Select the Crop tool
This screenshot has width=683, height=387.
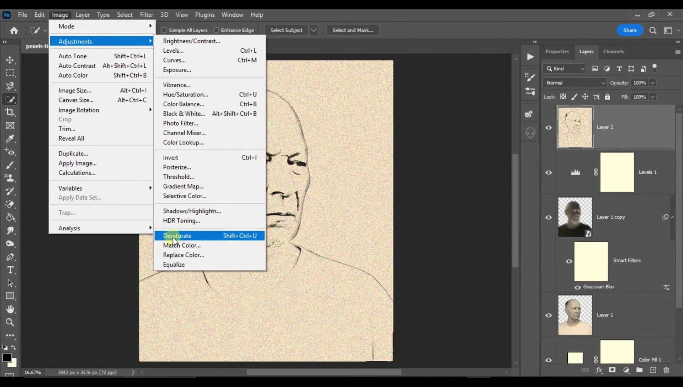point(10,112)
